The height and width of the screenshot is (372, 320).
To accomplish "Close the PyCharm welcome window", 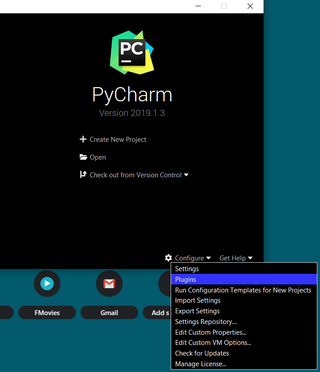I will point(250,6).
